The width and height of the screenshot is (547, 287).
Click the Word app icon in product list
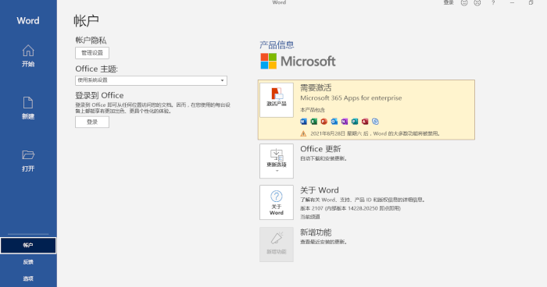tap(303, 121)
